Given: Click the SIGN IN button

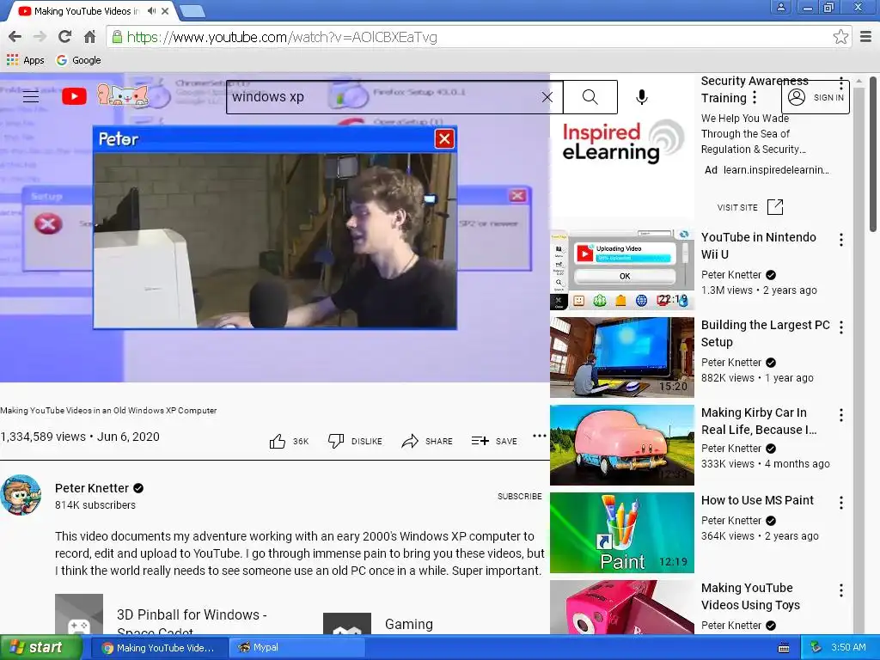Looking at the screenshot, I should [x=815, y=97].
